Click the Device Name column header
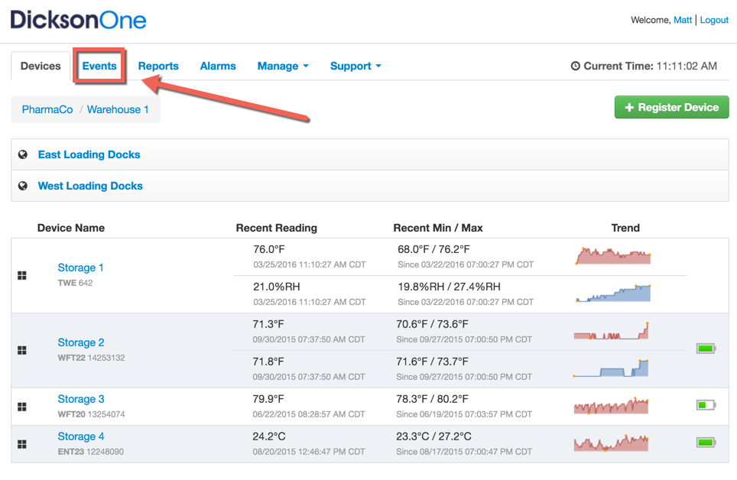737x480 pixels. pyautogui.click(x=71, y=228)
